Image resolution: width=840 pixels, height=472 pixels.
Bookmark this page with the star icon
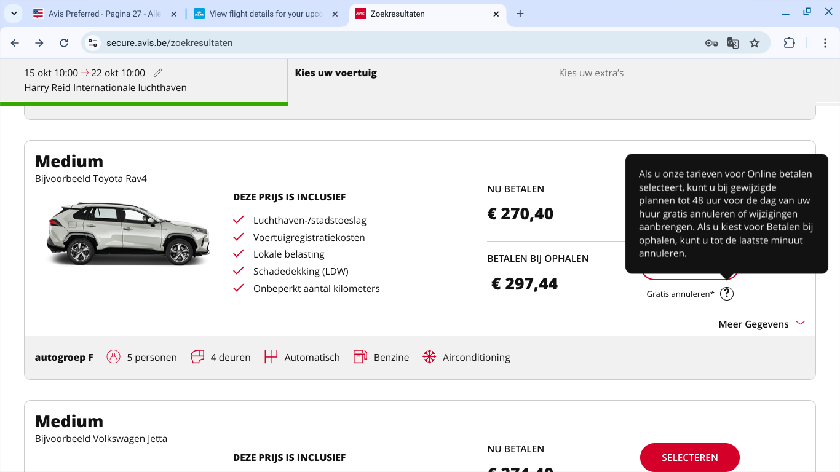coord(755,43)
